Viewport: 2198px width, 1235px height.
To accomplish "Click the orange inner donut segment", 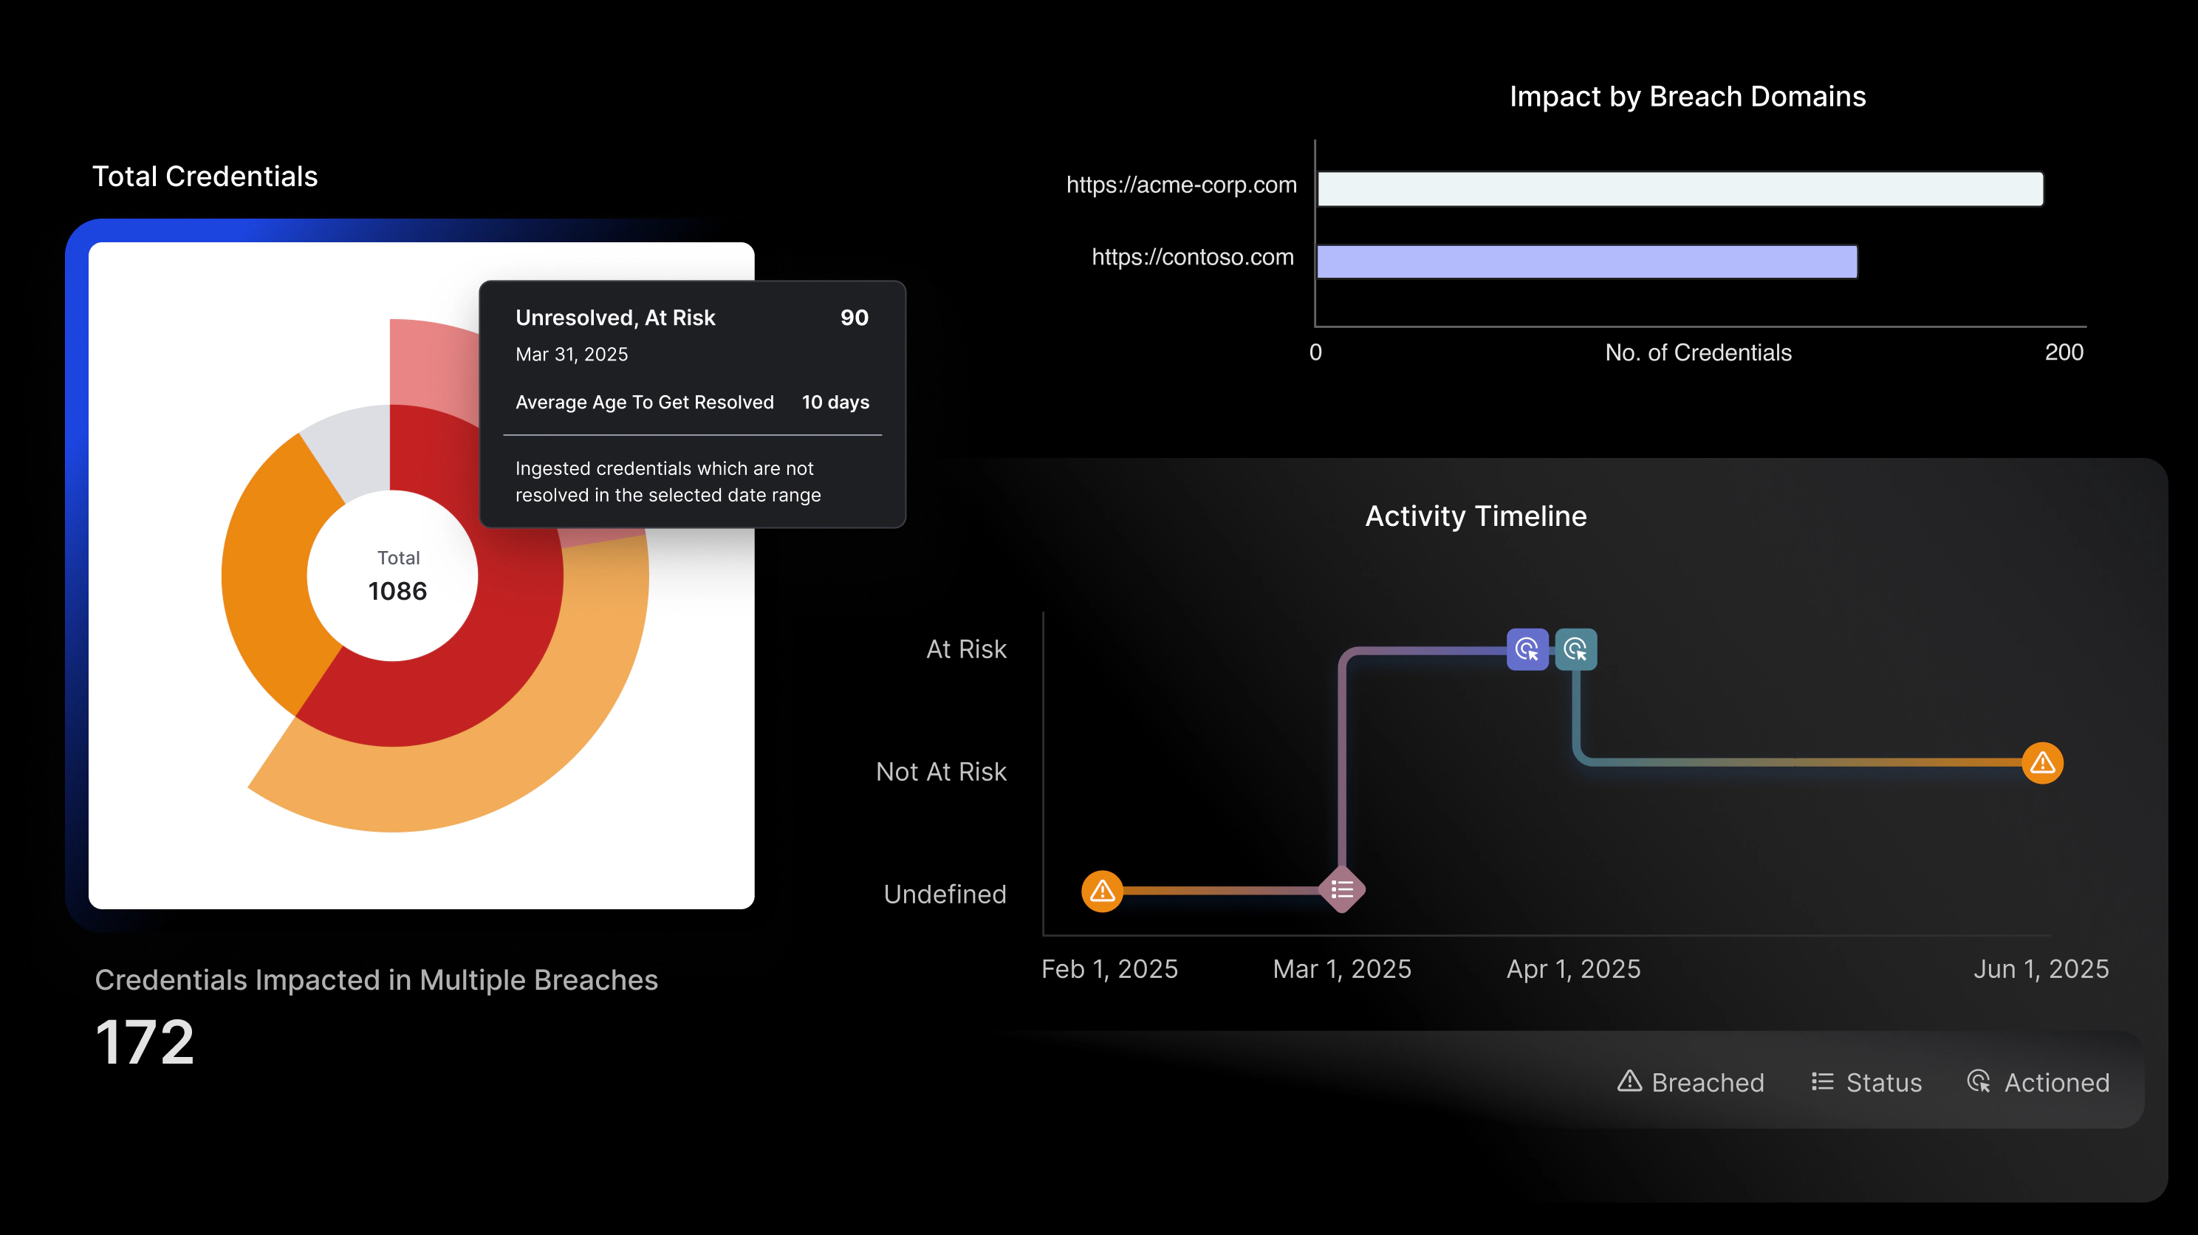I will [273, 581].
